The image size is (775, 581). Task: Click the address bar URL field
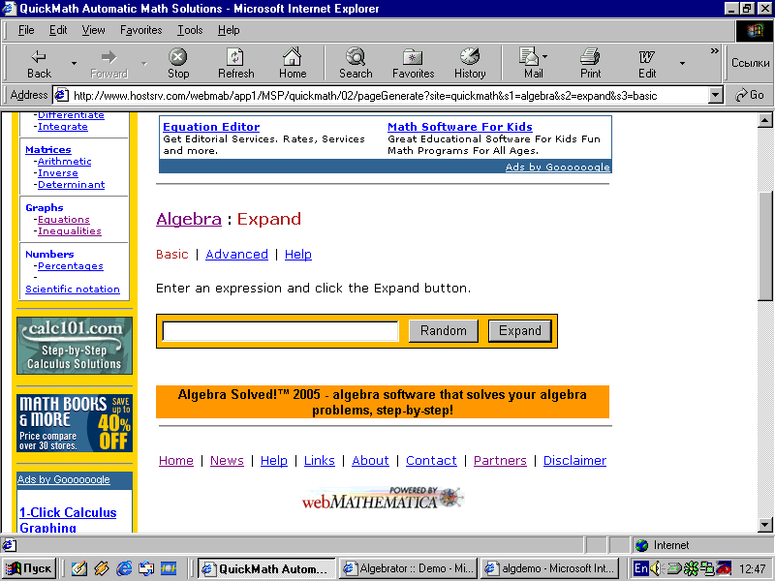tap(388, 95)
